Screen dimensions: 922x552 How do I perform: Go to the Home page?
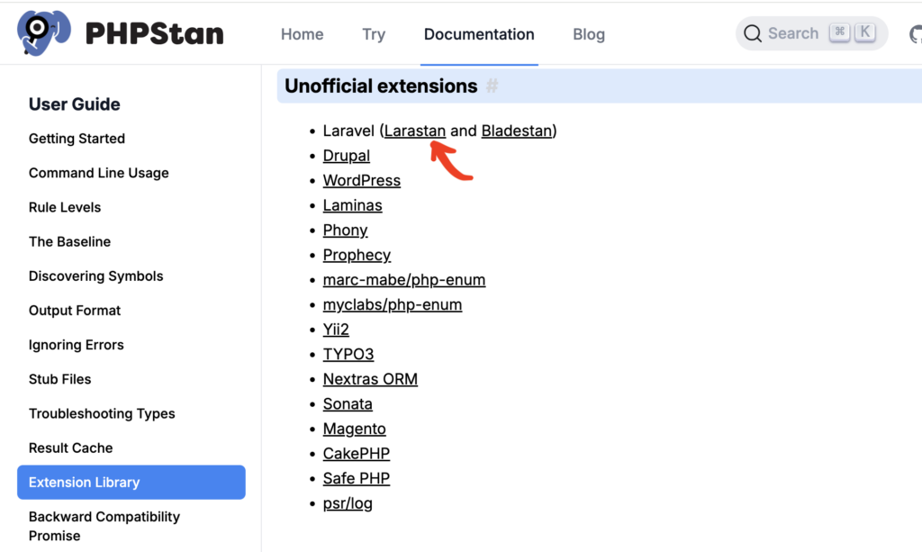[x=302, y=34]
